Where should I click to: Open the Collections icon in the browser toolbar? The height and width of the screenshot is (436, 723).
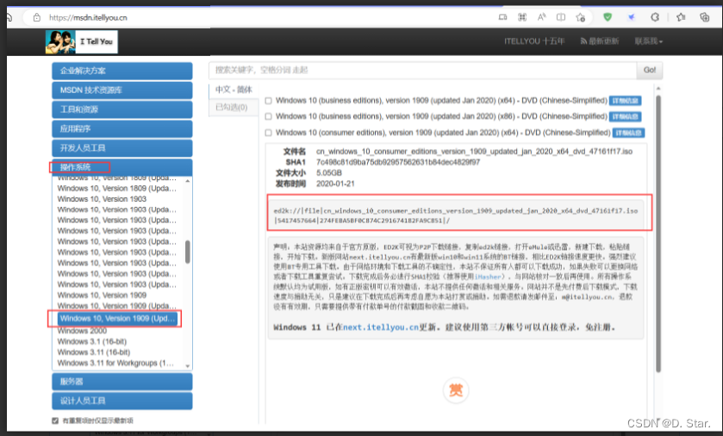[704, 17]
